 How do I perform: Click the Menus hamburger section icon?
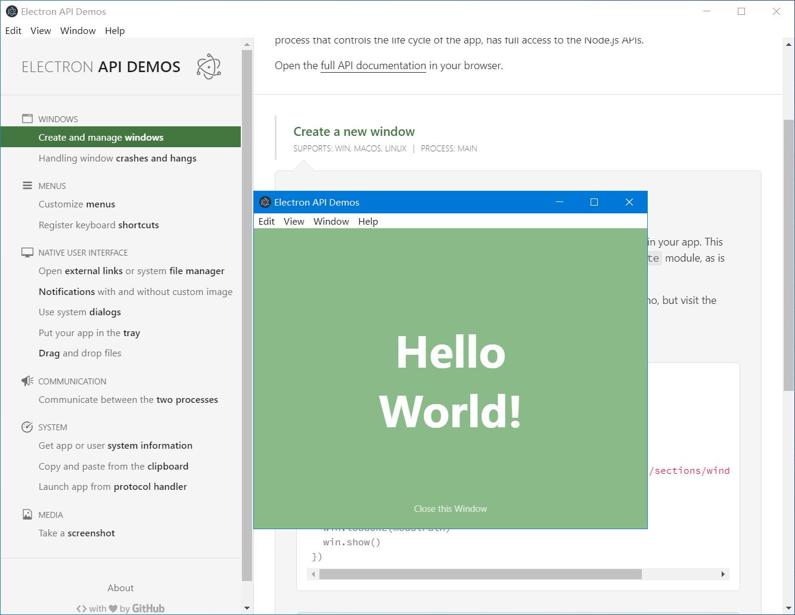[27, 185]
